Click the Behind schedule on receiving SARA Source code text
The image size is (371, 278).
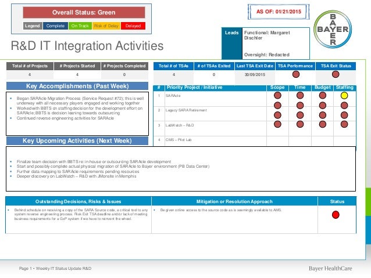click(81, 214)
